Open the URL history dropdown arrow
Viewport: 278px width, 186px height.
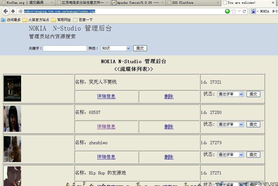tap(239, 11)
